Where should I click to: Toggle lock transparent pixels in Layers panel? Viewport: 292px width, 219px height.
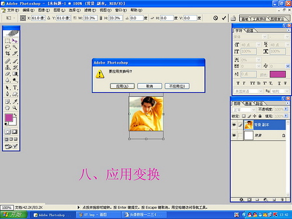point(244,116)
